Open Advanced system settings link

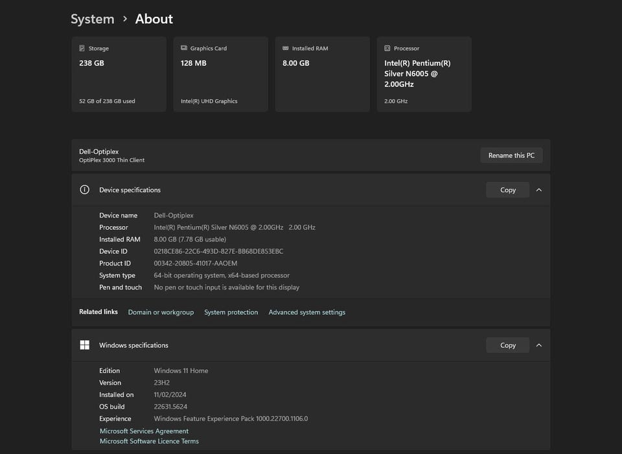click(306, 312)
